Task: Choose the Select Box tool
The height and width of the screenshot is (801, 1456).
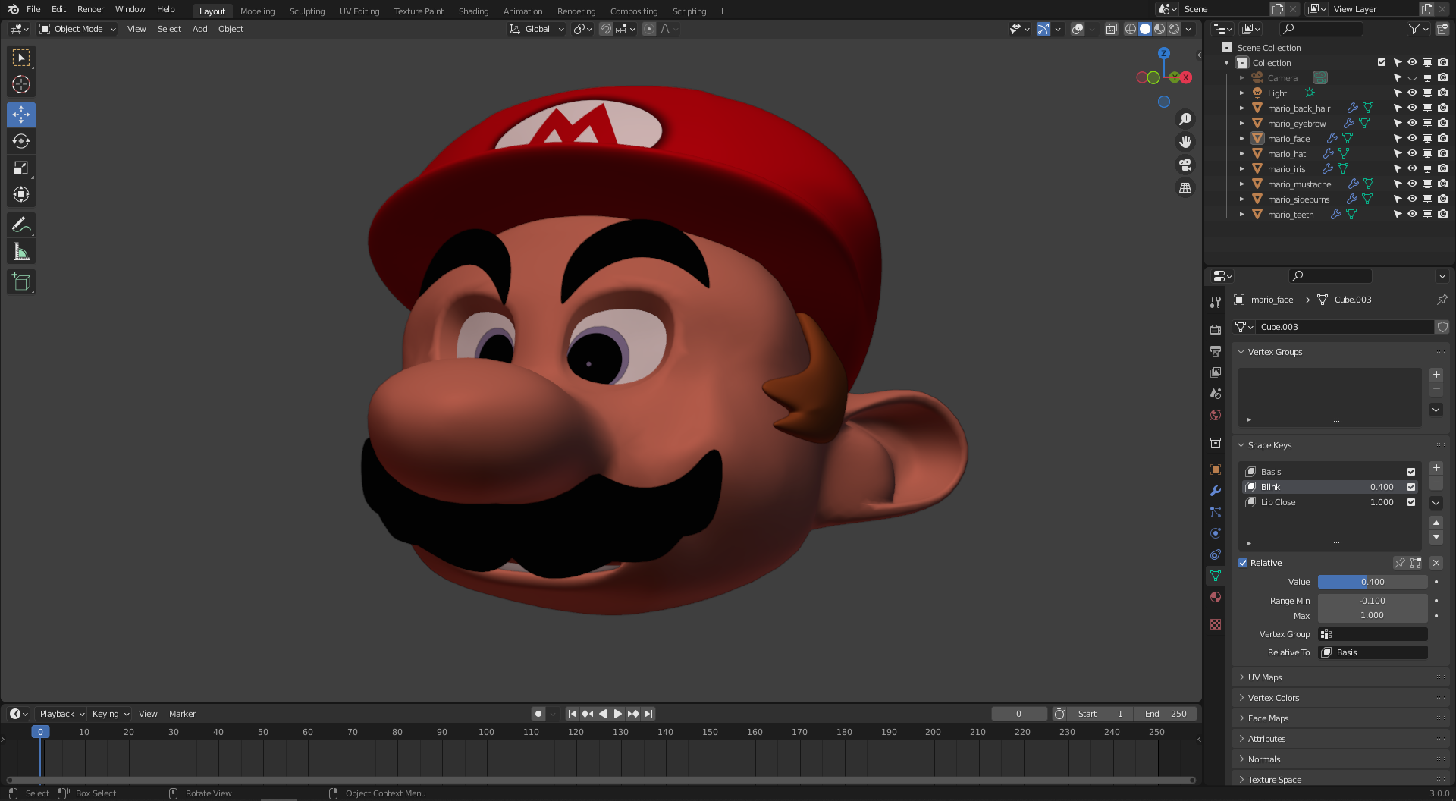Action: pos(21,58)
